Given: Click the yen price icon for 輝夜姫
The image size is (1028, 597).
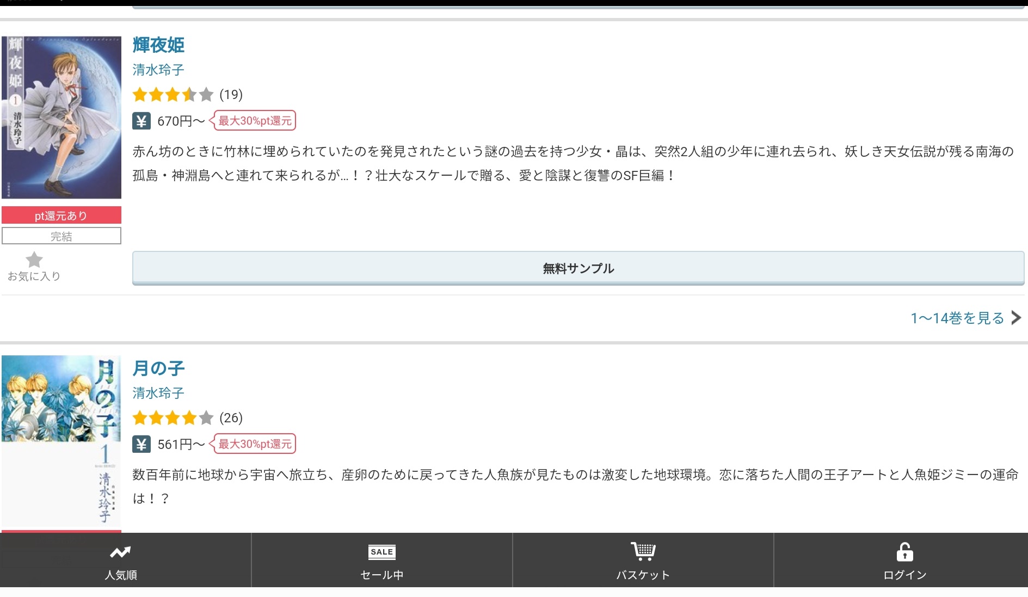Looking at the screenshot, I should pyautogui.click(x=141, y=121).
